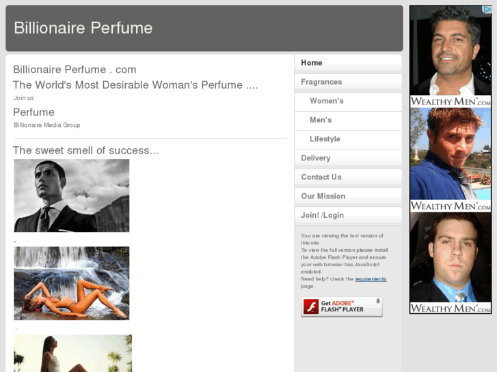
Task: Click the AdChoices icon on the ad
Action: [x=487, y=10]
